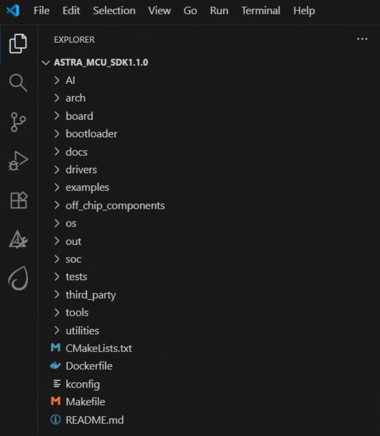380x436 pixels.
Task: Open the Search view icon
Action: click(x=18, y=83)
